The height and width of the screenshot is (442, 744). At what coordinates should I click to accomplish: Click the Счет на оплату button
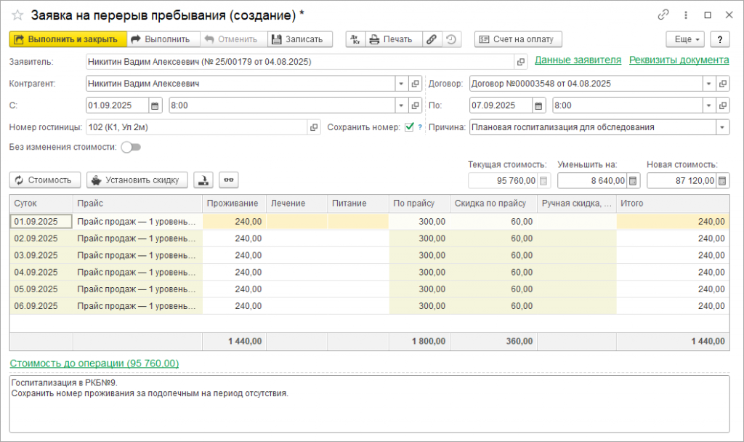tap(518, 39)
